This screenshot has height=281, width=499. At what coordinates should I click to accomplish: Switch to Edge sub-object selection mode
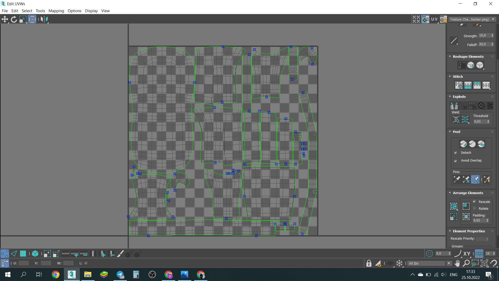pyautogui.click(x=14, y=254)
